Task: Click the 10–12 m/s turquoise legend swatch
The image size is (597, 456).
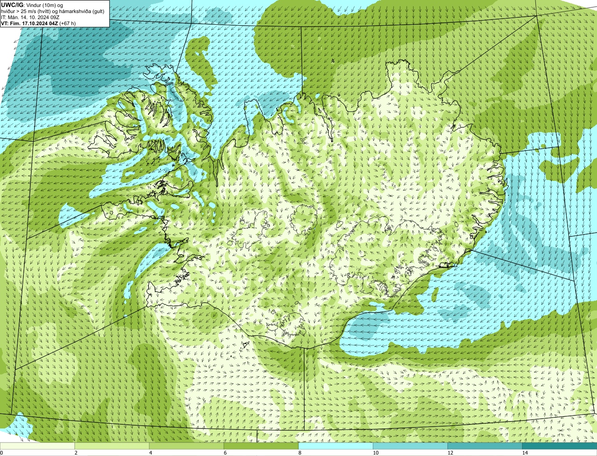Action: click(x=410, y=446)
